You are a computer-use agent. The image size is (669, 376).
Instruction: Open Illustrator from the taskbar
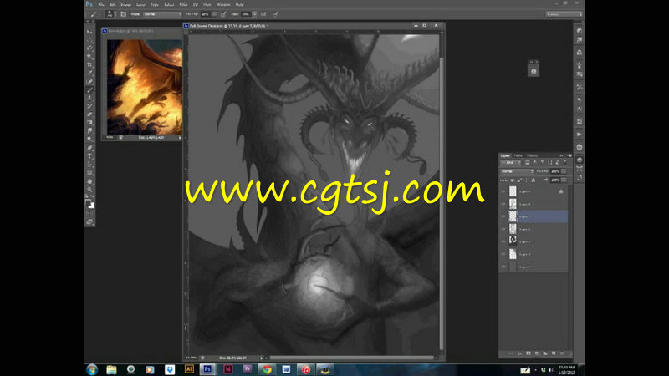pyautogui.click(x=189, y=369)
